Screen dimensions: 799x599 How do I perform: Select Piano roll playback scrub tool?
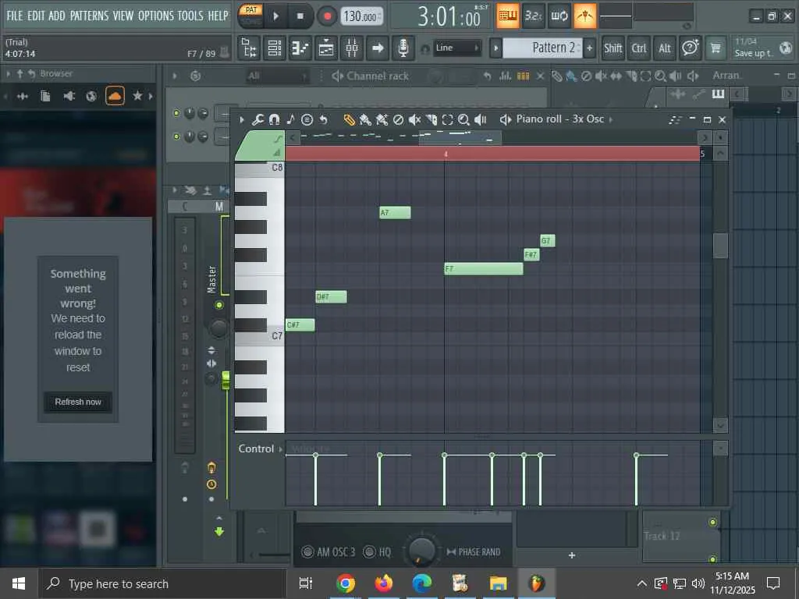coord(480,119)
